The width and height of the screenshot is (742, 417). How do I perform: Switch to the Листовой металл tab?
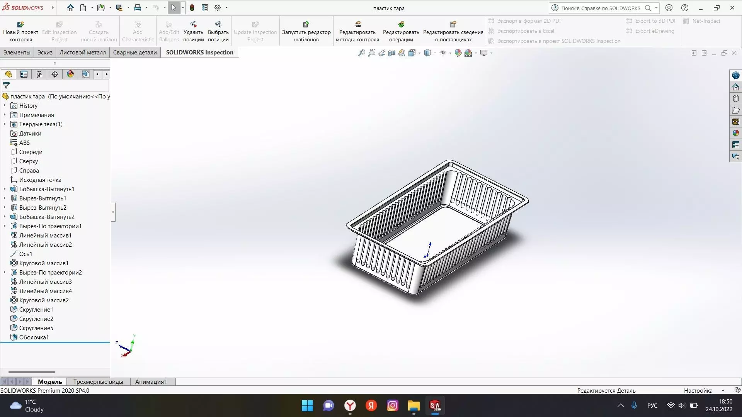(x=82, y=53)
